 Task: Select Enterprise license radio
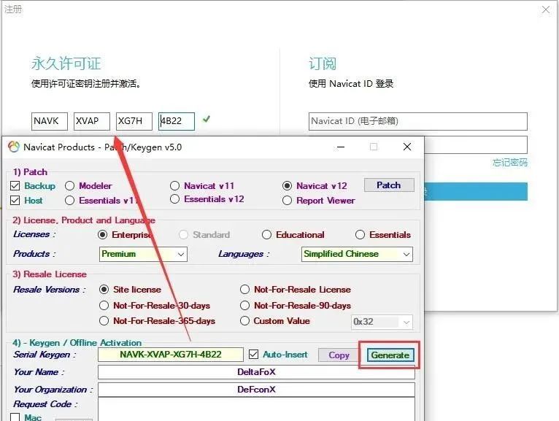click(102, 234)
